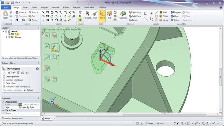The image size is (224, 126).
Task: Open the Home view dropdown arrow
Action: click(x=26, y=13)
